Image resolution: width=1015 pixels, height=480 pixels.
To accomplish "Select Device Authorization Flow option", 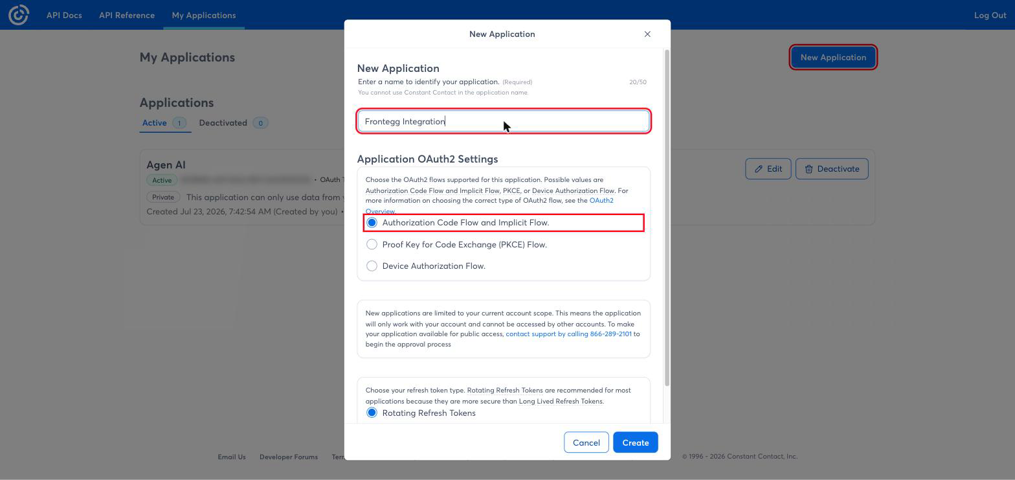I will (x=372, y=266).
